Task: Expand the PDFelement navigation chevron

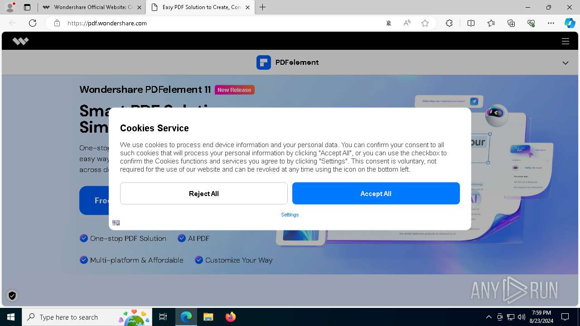Action: (565, 63)
